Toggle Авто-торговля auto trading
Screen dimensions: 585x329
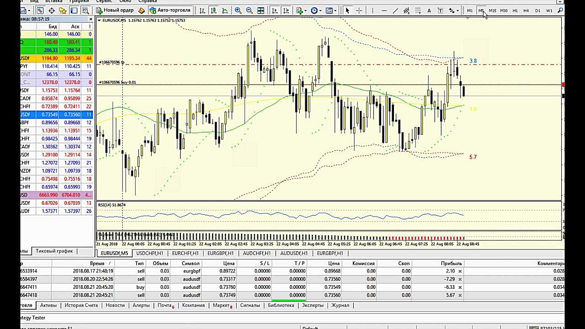(170, 11)
